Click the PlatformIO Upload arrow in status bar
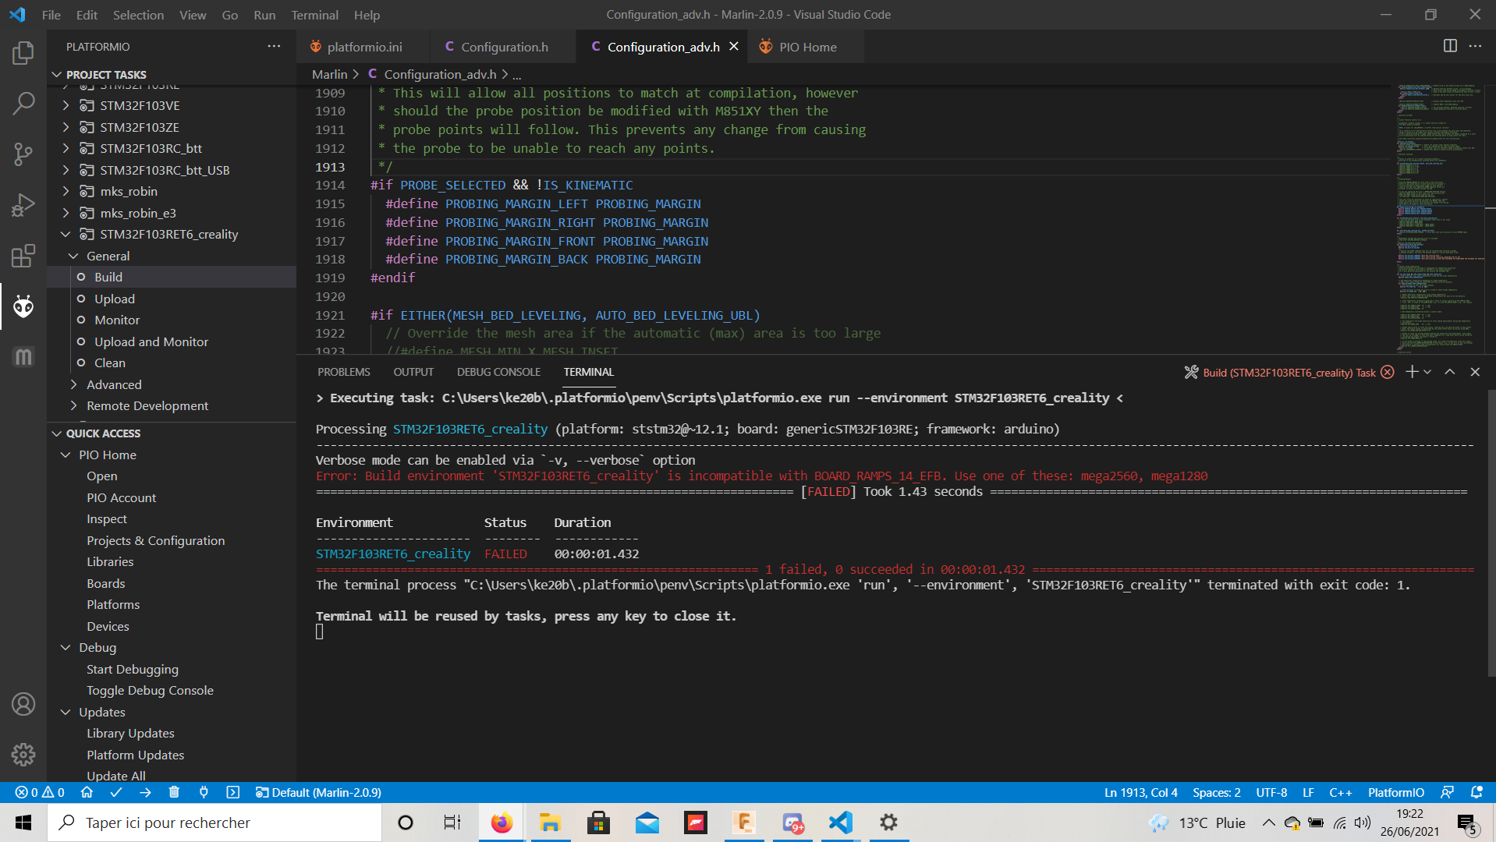The height and width of the screenshot is (842, 1496). (x=145, y=792)
